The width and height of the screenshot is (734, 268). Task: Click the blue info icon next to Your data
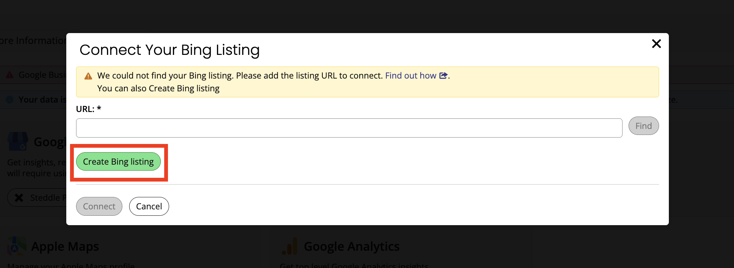[9, 99]
